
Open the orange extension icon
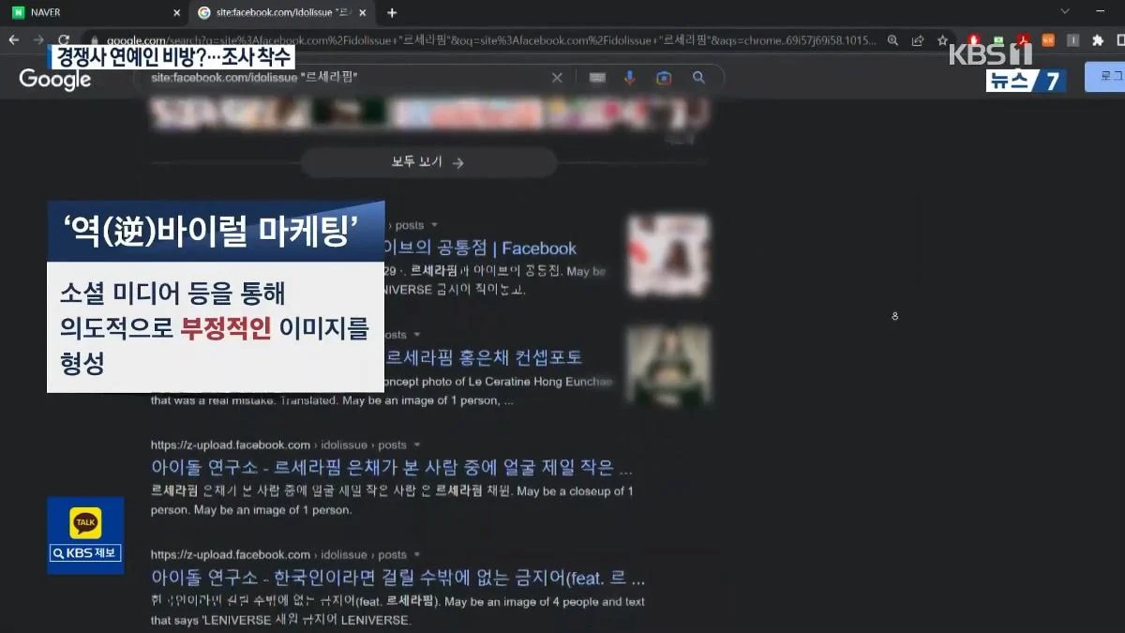click(x=1048, y=40)
